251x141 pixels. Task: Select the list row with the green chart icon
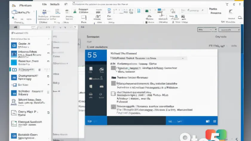pyautogui.click(x=30, y=123)
